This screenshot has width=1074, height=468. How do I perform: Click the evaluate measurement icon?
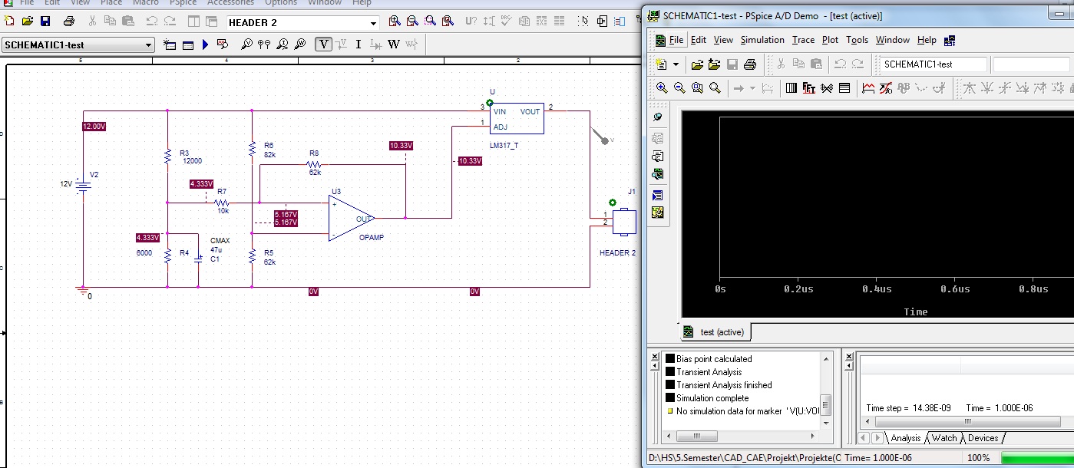coord(886,88)
